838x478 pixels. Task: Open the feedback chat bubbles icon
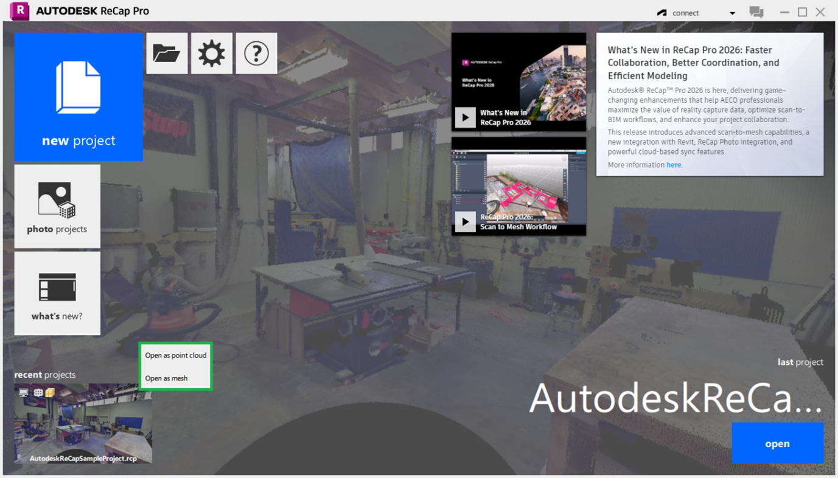point(756,12)
